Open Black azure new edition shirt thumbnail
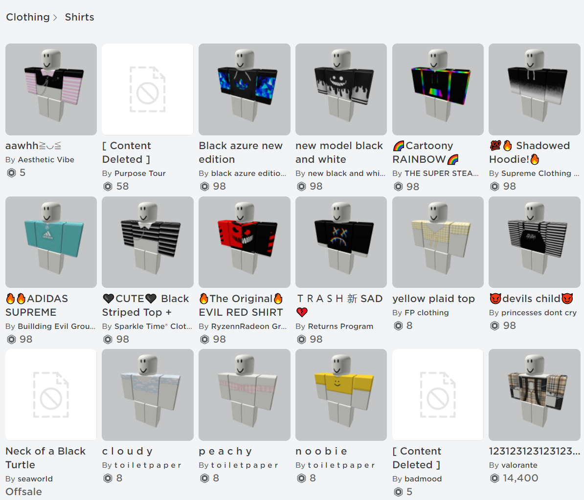This screenshot has height=500, width=584. coord(245,89)
